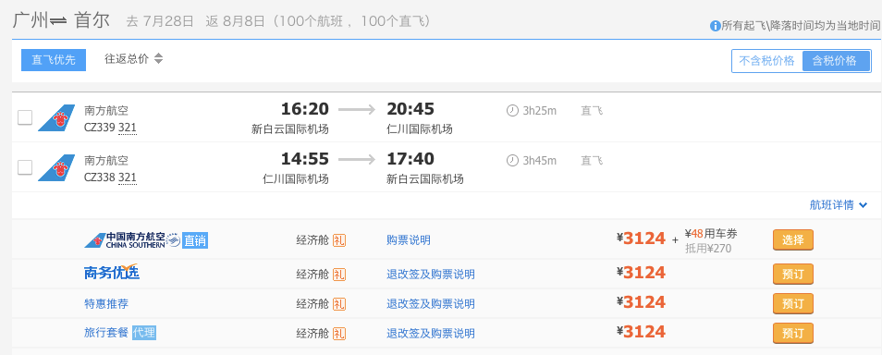Image resolution: width=882 pixels, height=355 pixels.
Task: Click the China Southern logo for flight CZ339
Action: point(56,117)
